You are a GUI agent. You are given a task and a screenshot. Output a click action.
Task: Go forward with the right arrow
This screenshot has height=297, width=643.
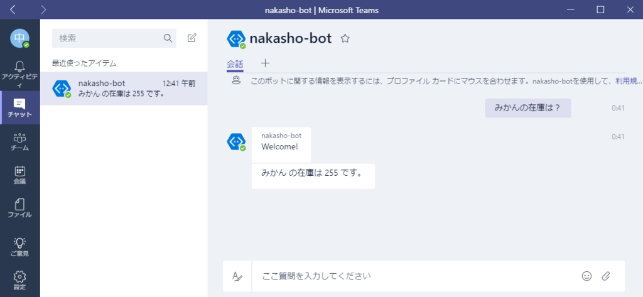click(43, 10)
